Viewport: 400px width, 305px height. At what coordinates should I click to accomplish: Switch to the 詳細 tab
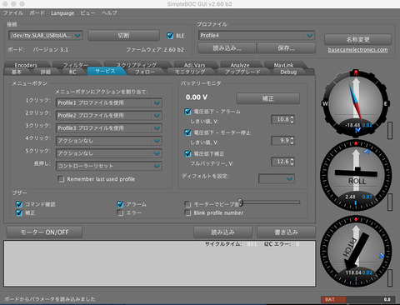[x=46, y=72]
